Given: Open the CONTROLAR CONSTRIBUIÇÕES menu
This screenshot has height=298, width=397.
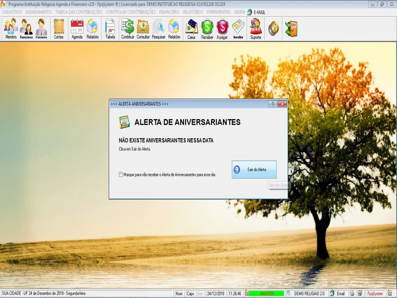Looking at the screenshot, I should (x=131, y=12).
